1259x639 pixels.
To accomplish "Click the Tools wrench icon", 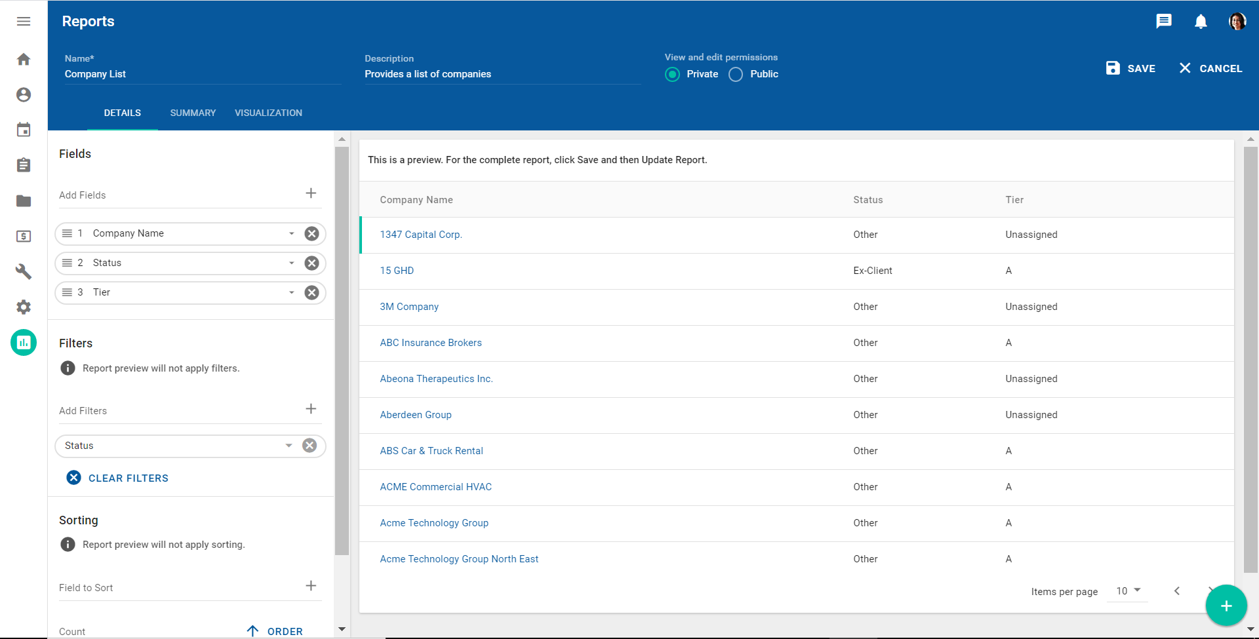I will [24, 271].
